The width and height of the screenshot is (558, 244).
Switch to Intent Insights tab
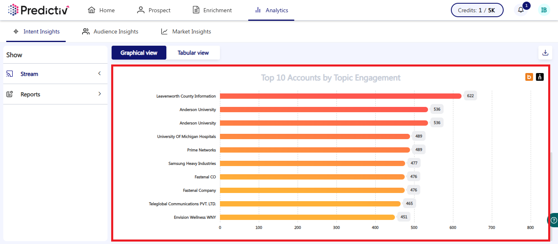(36, 31)
